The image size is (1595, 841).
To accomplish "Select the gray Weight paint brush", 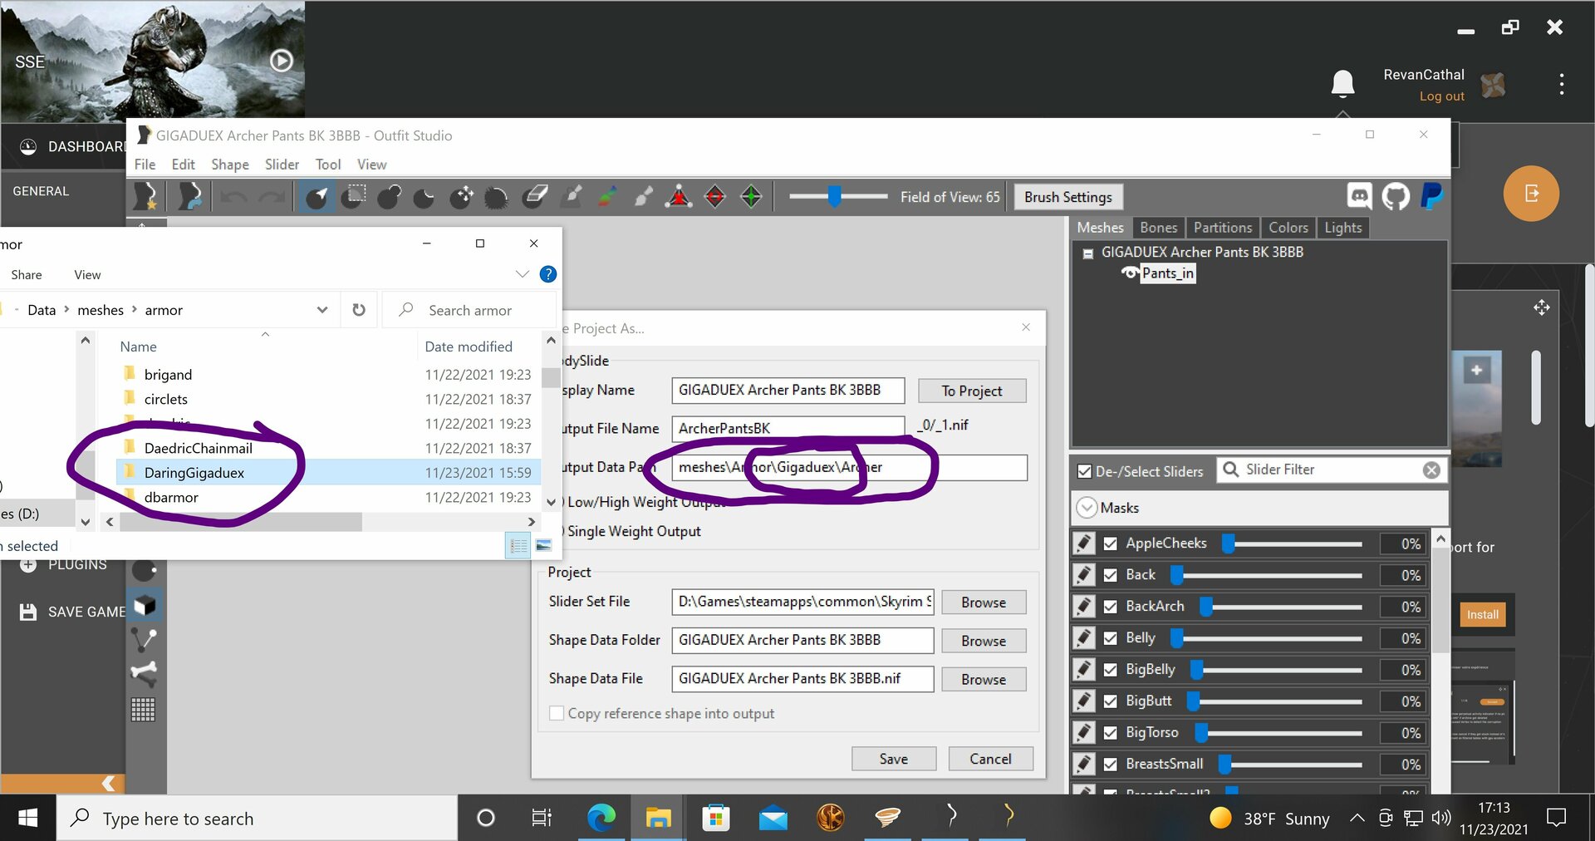I will pos(572,197).
